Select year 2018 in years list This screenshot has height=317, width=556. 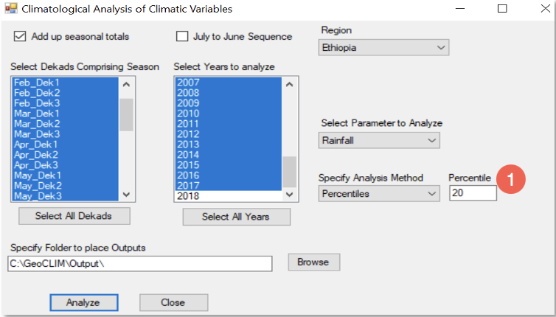click(190, 196)
